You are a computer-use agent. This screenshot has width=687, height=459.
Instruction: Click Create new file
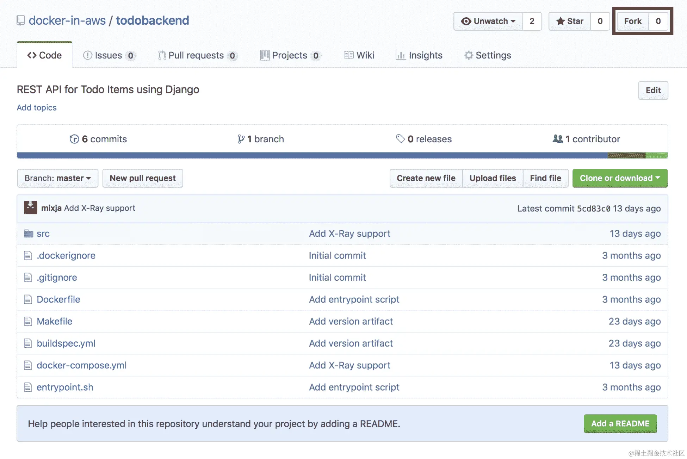point(426,178)
